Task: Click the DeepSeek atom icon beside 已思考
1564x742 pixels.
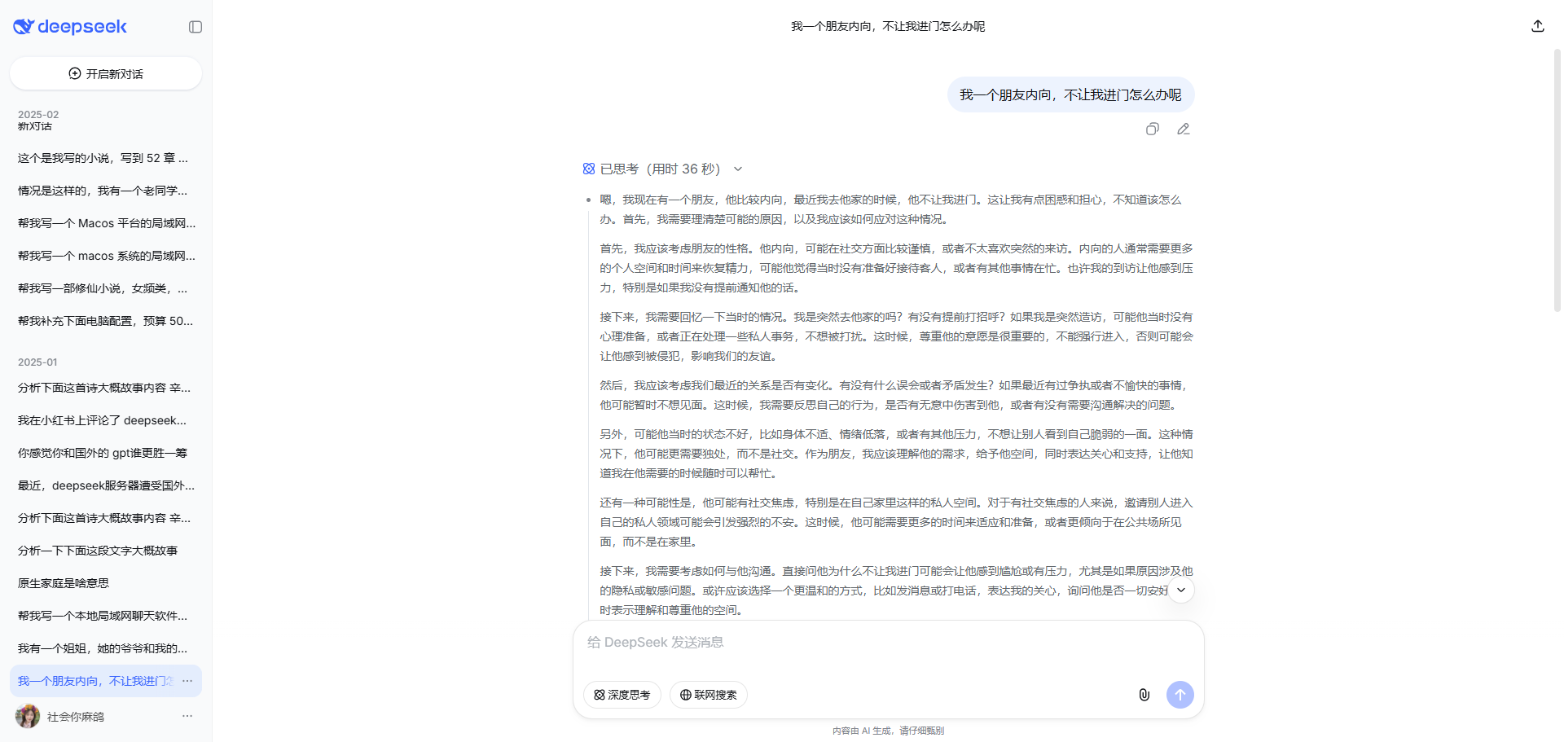Action: (x=588, y=169)
